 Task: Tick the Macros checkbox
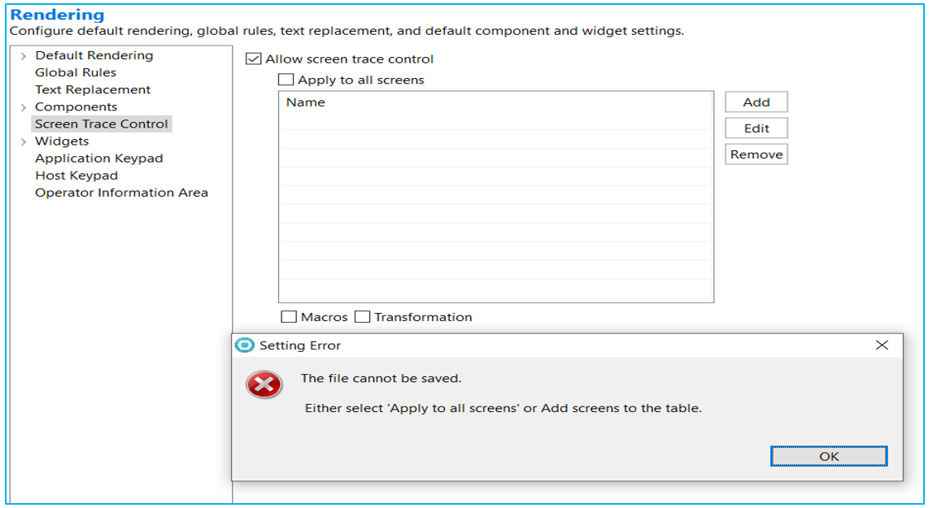pyautogui.click(x=289, y=317)
